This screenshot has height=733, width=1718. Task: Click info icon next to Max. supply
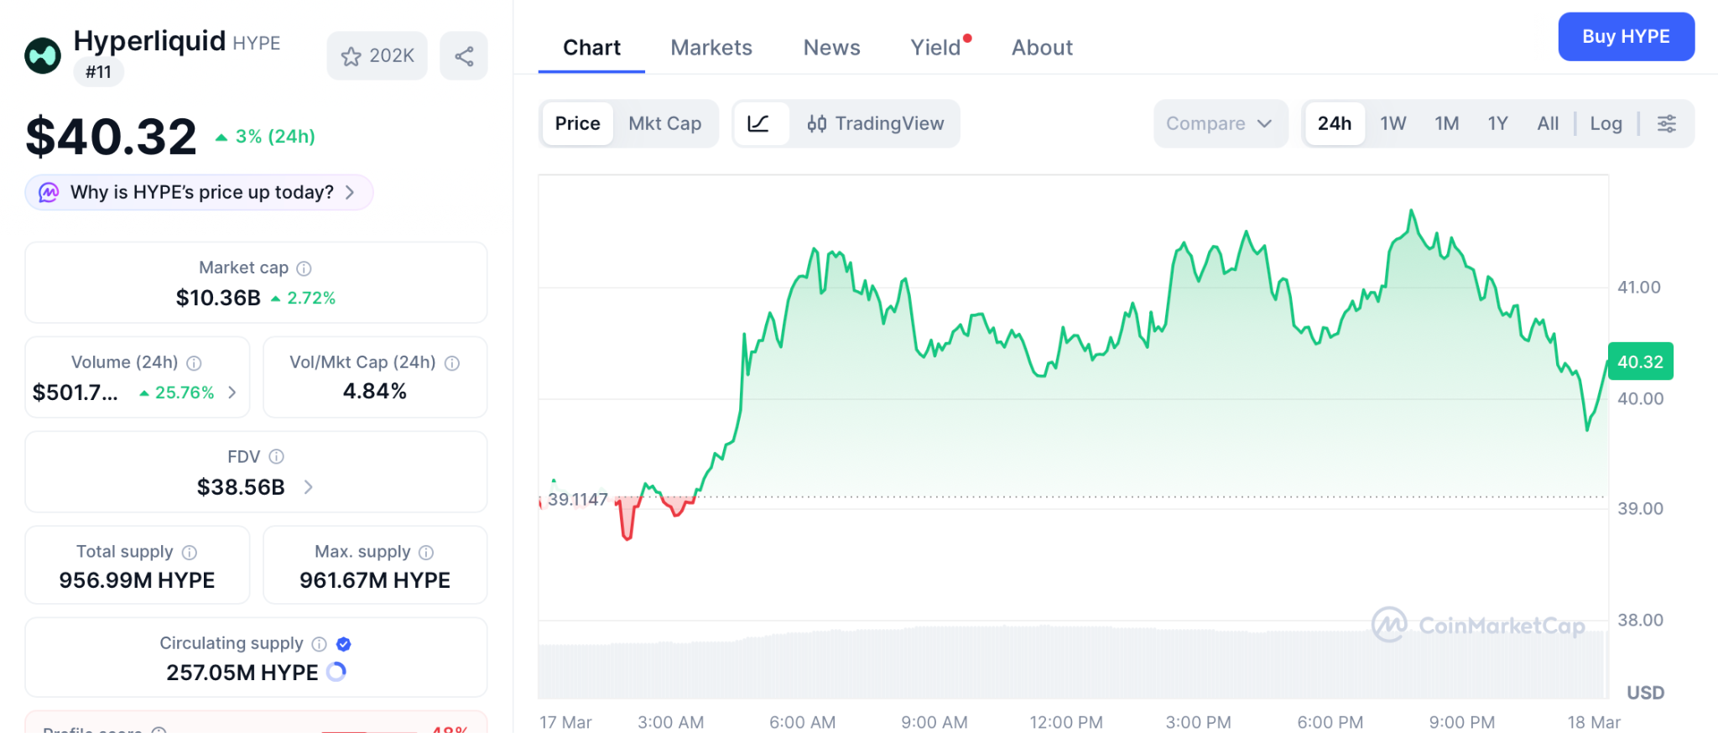point(426,553)
